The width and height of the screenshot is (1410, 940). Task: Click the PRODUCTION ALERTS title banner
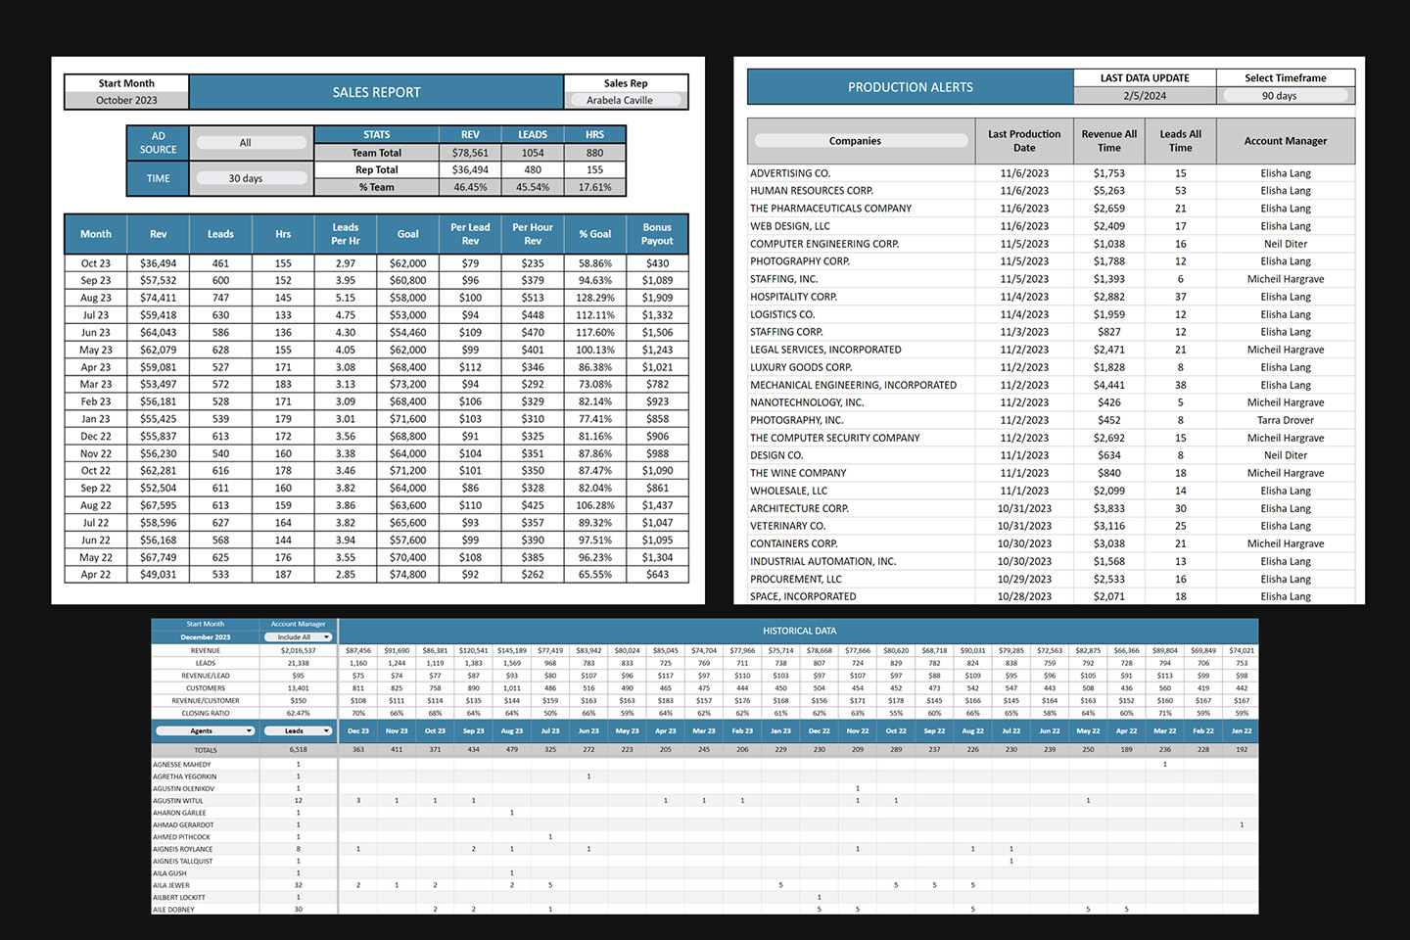click(x=910, y=87)
